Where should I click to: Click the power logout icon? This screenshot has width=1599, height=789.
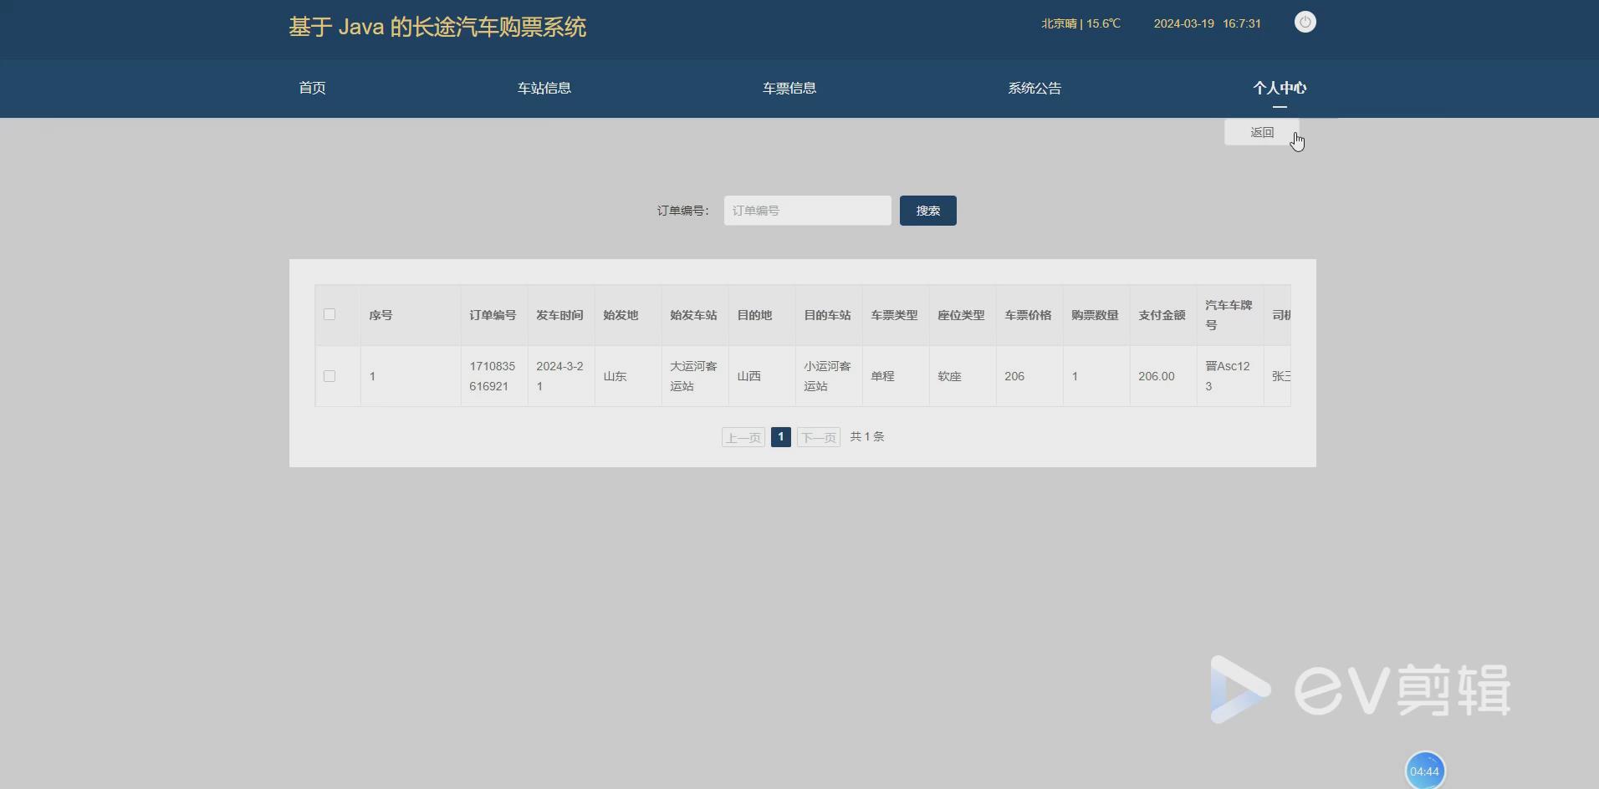[x=1305, y=22]
